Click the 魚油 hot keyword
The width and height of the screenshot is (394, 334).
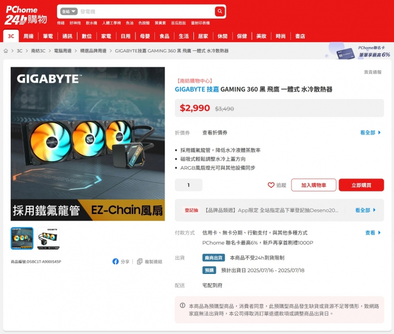[130, 23]
